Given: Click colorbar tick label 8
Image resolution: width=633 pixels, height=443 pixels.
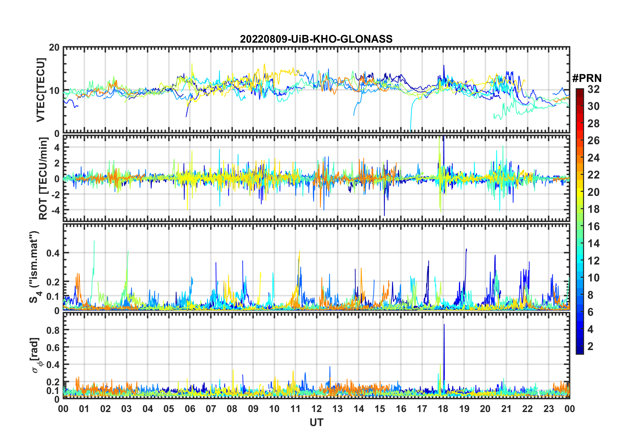Looking at the screenshot, I should tap(590, 295).
